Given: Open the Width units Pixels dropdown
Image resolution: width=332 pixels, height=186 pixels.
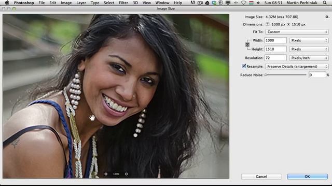Looking at the screenshot, I should 309,40.
